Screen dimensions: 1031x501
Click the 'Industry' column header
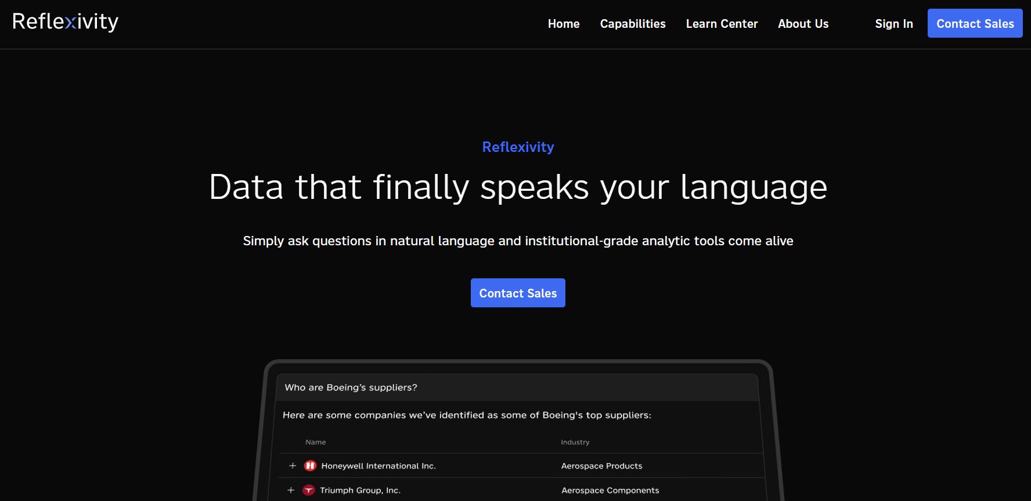click(x=575, y=442)
